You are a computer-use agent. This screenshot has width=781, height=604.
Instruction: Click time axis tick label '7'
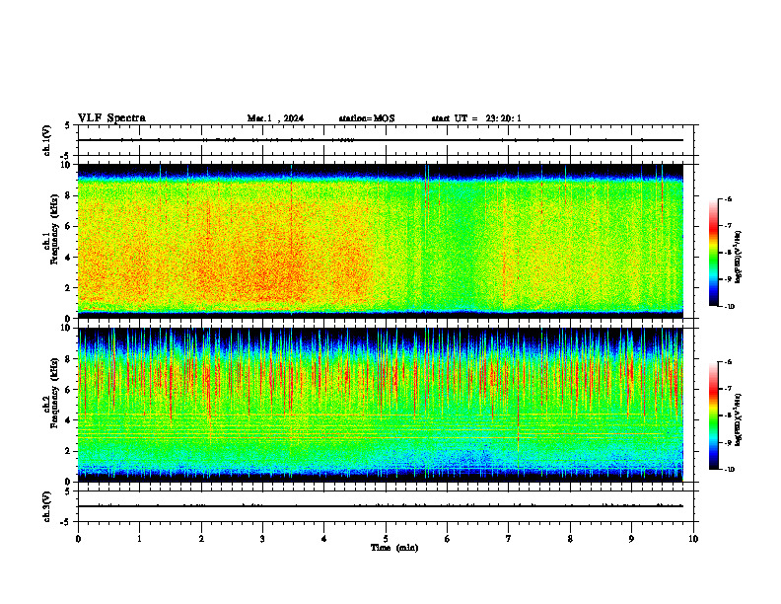[509, 539]
